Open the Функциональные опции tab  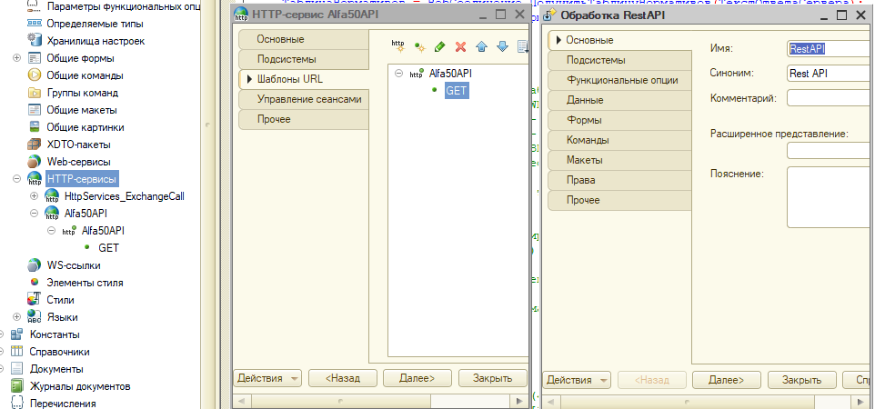[622, 80]
